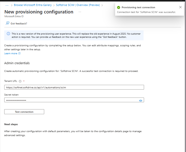Click the Test connection button

pos(24,112)
